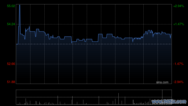Click the +2.94% percentage label
Screen dimensions: 188x106
pos(179,6)
